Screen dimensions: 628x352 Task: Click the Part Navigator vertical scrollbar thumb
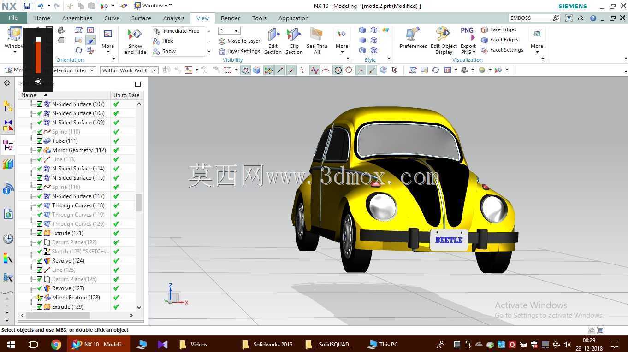139,202
